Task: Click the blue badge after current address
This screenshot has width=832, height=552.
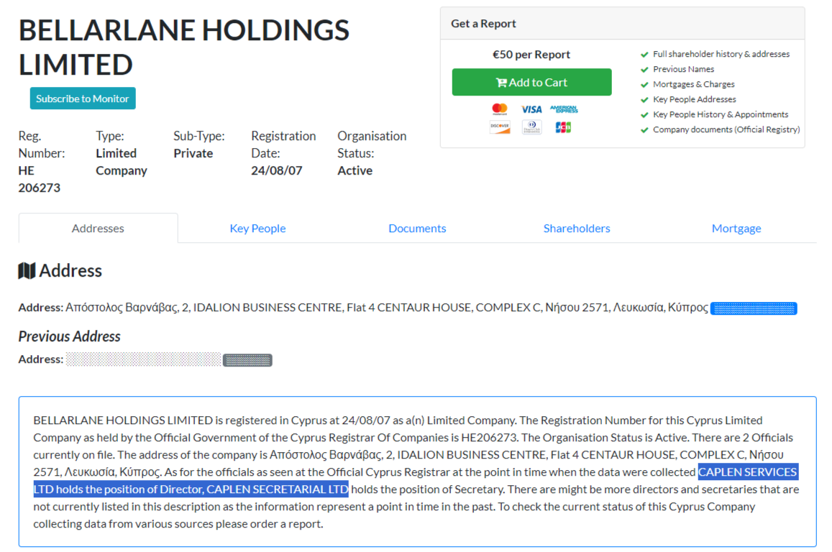Action: [754, 308]
